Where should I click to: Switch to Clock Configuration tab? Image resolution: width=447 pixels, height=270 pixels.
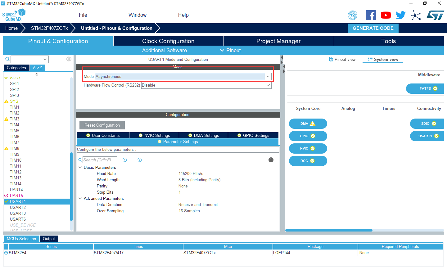(x=168, y=41)
